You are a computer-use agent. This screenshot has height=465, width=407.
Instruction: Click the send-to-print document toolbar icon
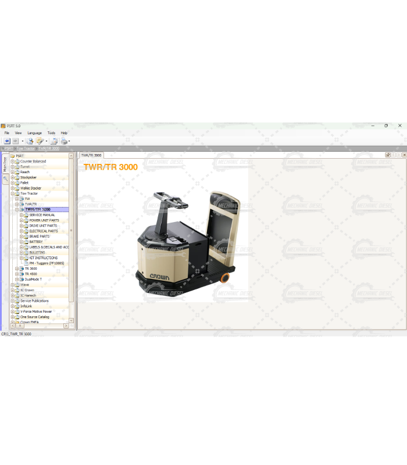pos(53,141)
